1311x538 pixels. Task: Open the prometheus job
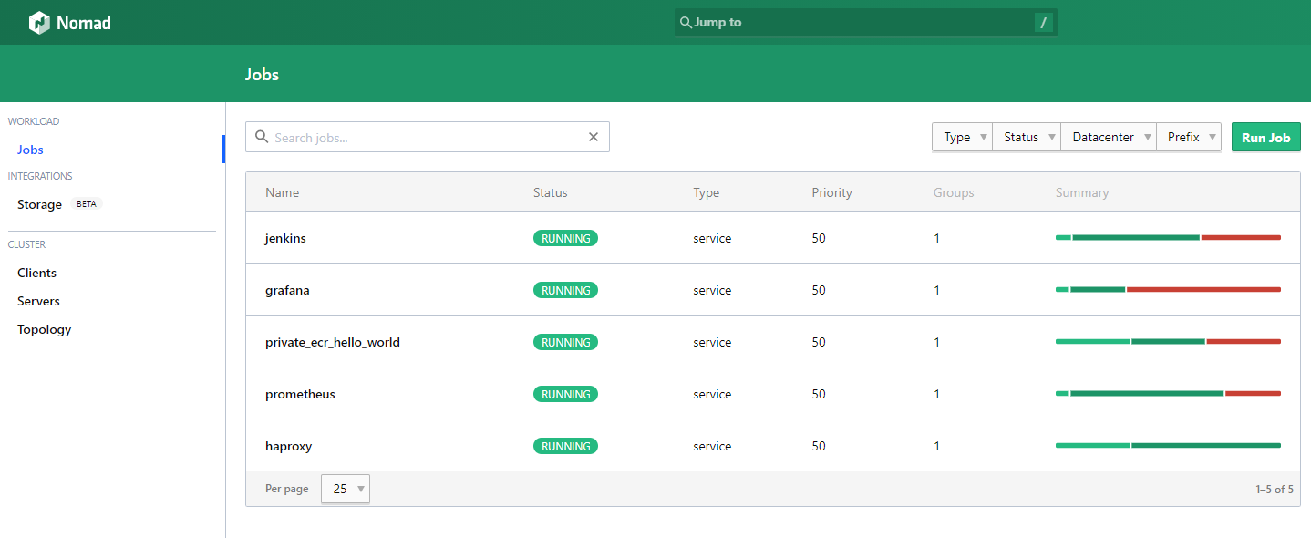[x=300, y=394]
